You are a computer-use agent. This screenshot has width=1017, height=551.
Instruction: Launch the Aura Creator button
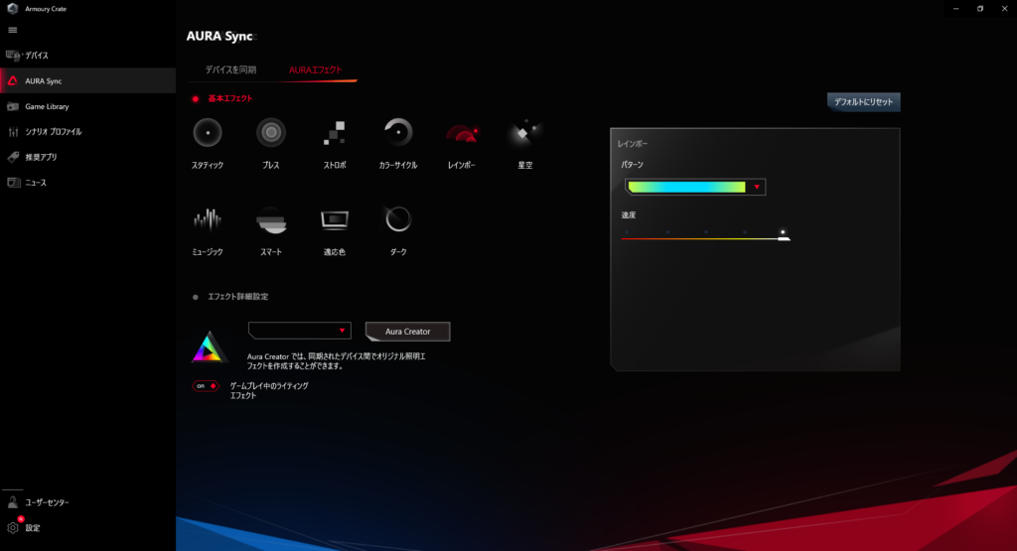(408, 332)
